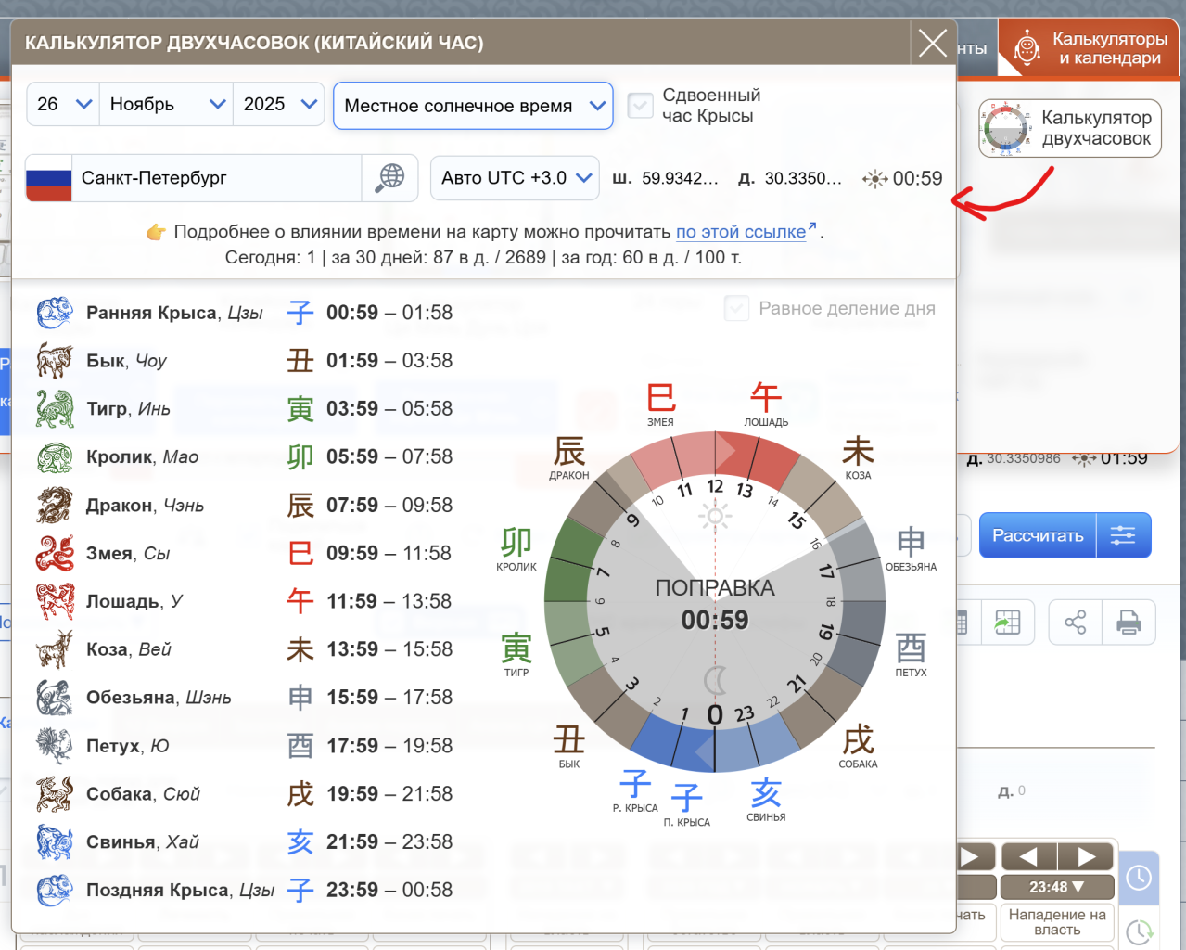Open the day dropdown showing 26

tap(63, 105)
